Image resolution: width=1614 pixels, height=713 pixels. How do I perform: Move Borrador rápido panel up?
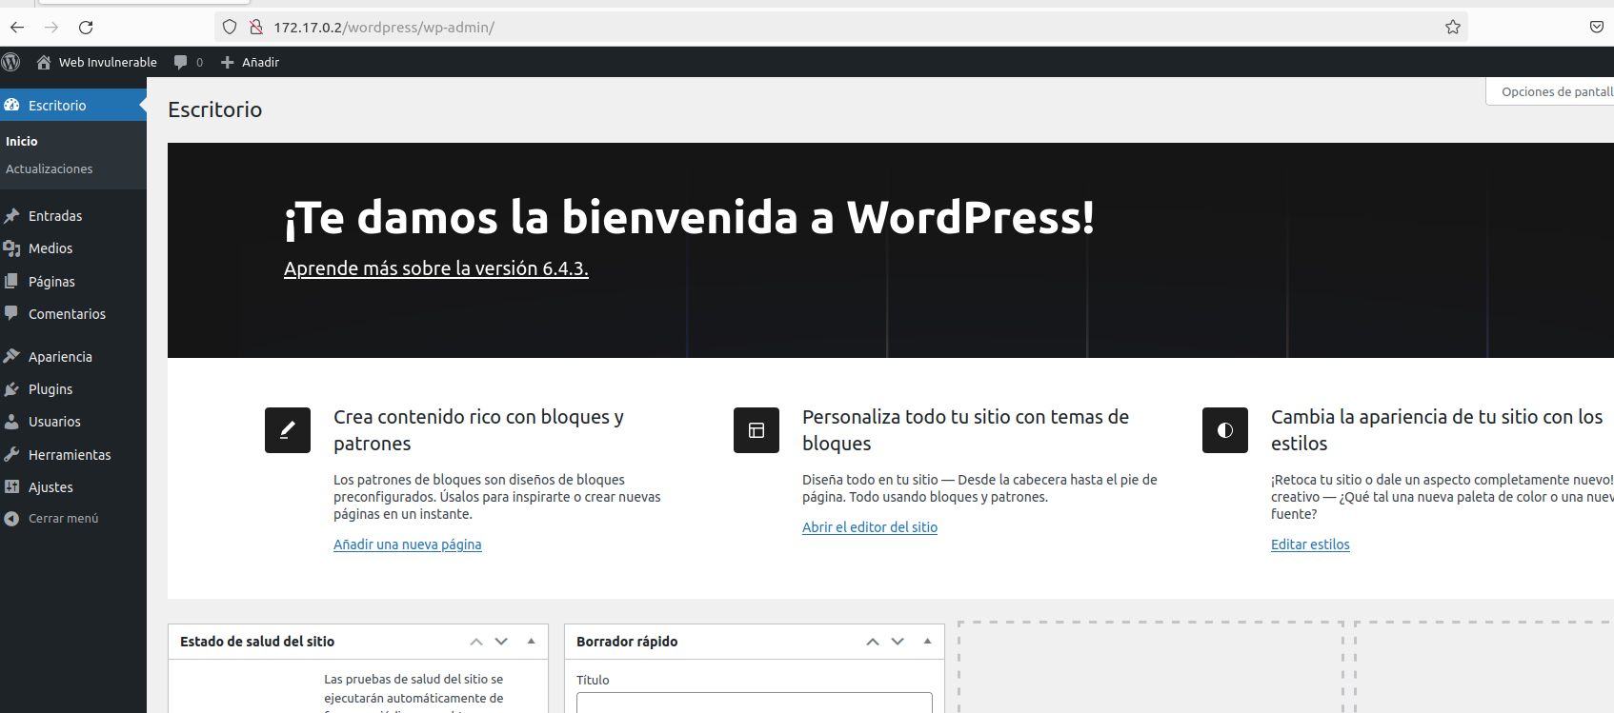pos(873,642)
